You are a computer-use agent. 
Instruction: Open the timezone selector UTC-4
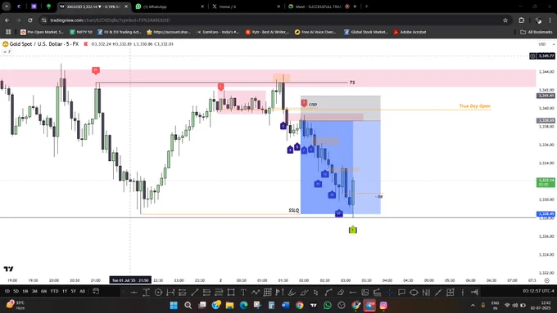point(538,291)
